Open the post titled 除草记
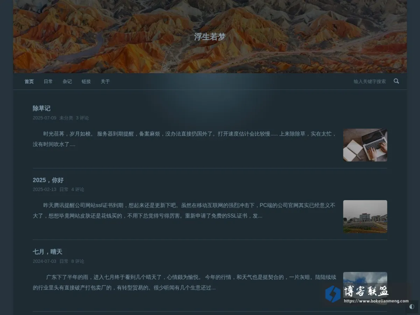Image resolution: width=420 pixels, height=315 pixels. [42, 108]
